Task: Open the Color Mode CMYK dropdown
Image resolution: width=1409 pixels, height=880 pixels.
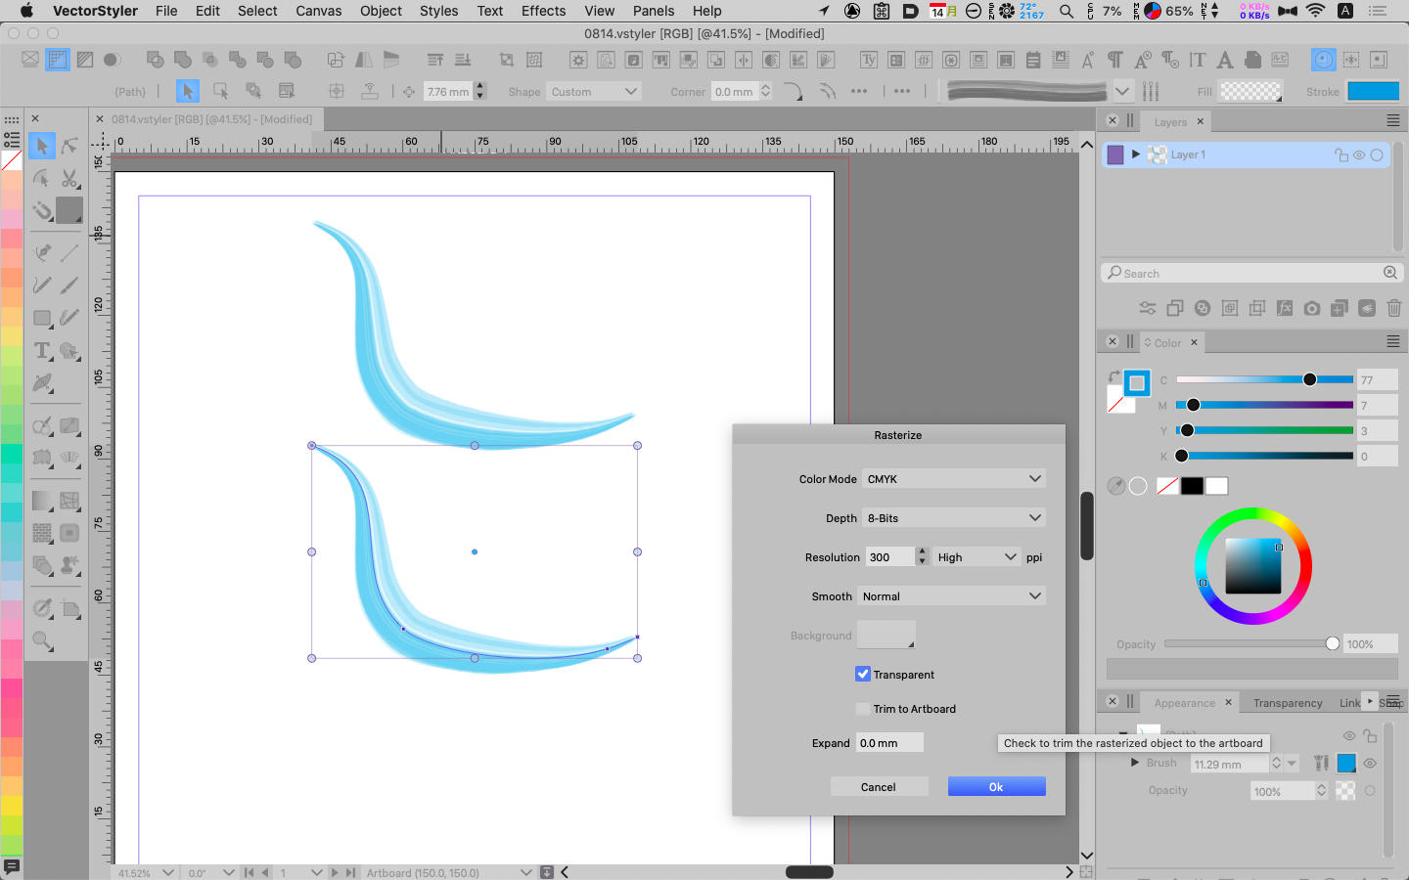Action: click(953, 479)
